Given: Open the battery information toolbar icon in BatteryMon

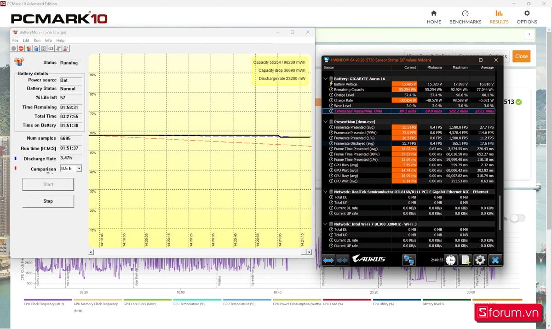Looking at the screenshot, I should tap(29, 48).
